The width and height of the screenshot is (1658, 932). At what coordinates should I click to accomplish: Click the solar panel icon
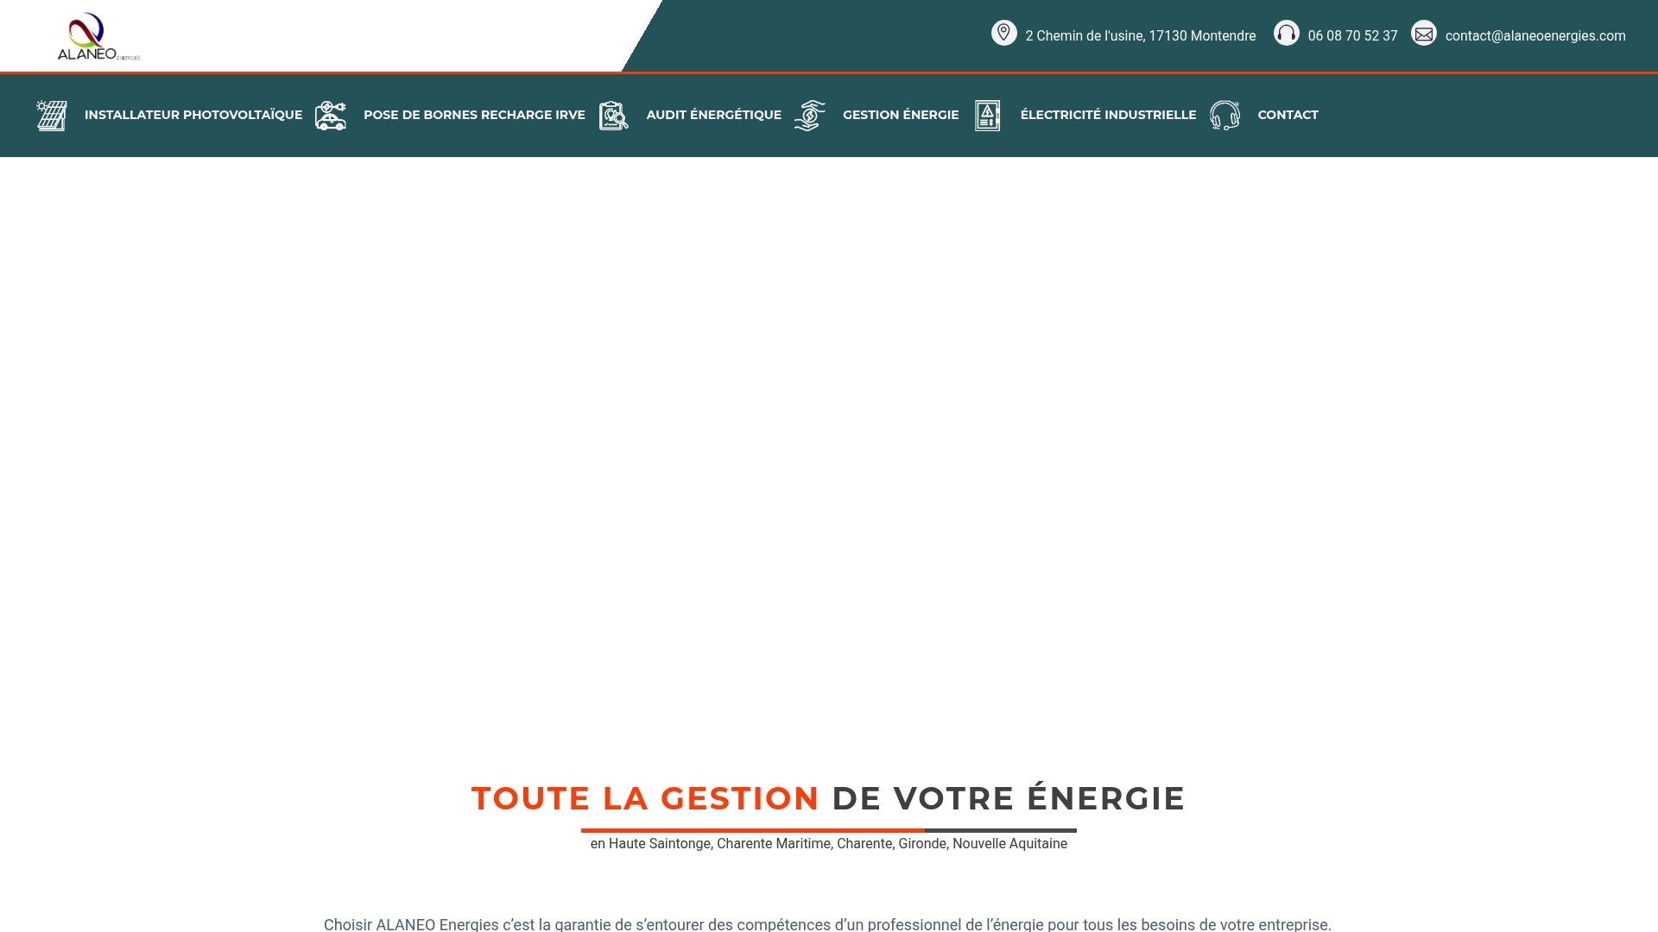point(52,116)
